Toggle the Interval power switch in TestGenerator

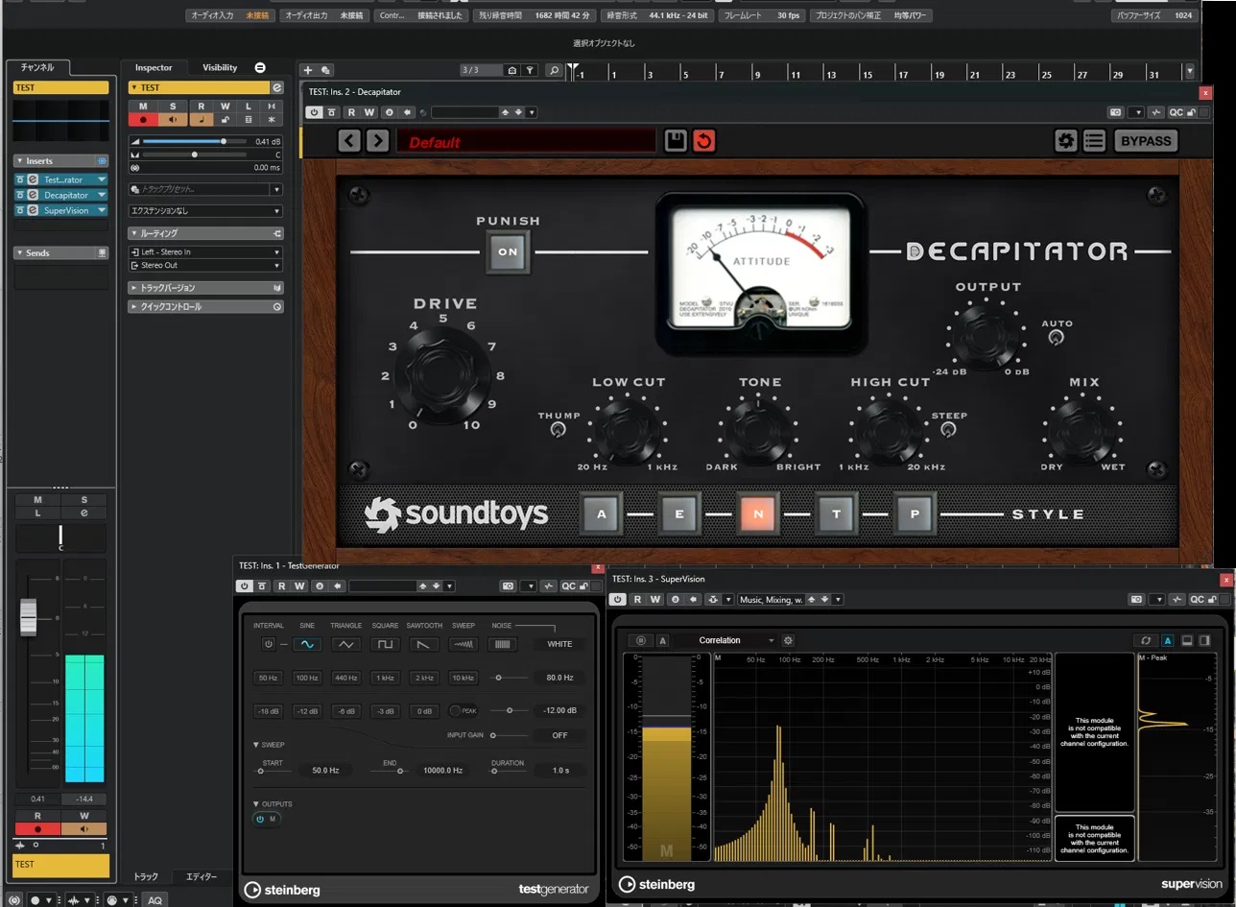click(x=269, y=644)
